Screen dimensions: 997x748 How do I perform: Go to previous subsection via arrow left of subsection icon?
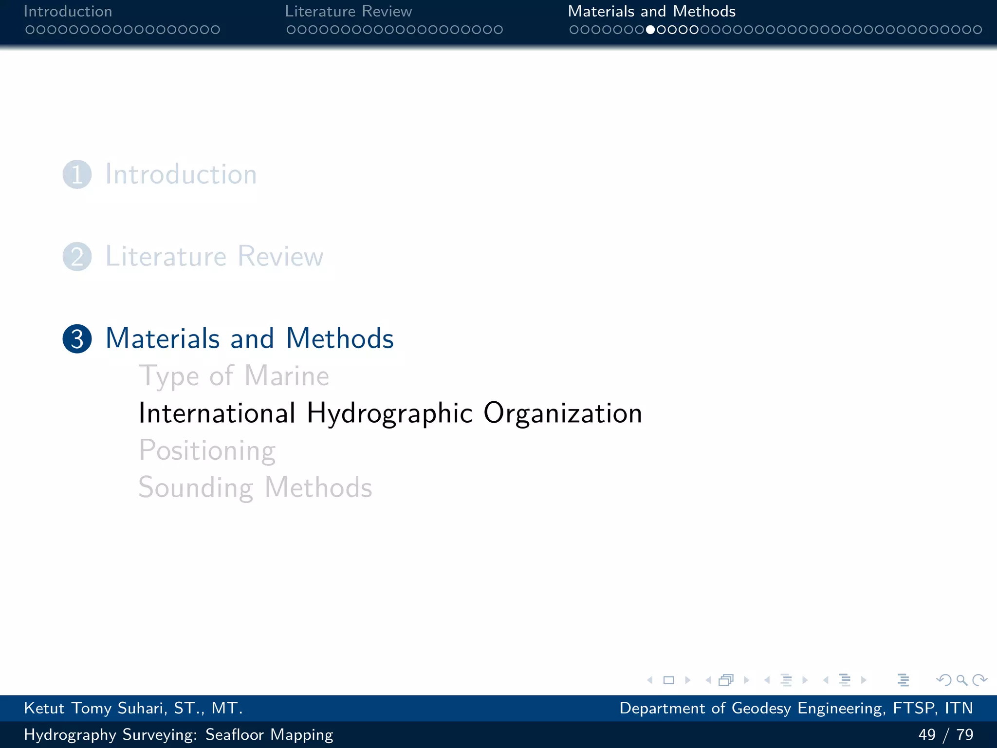point(767,680)
